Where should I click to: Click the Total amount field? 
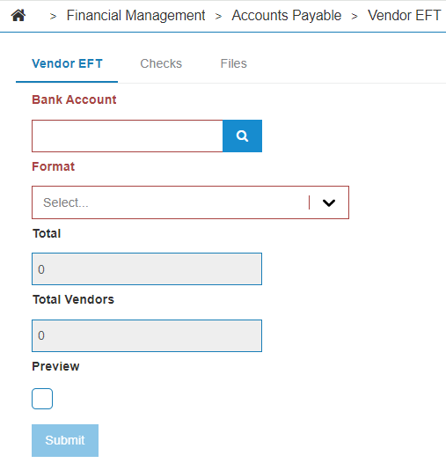[147, 269]
